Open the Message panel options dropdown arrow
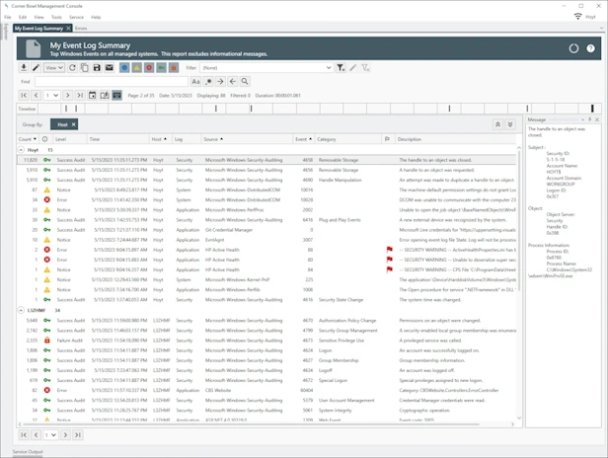The width and height of the screenshot is (608, 458). point(582,119)
